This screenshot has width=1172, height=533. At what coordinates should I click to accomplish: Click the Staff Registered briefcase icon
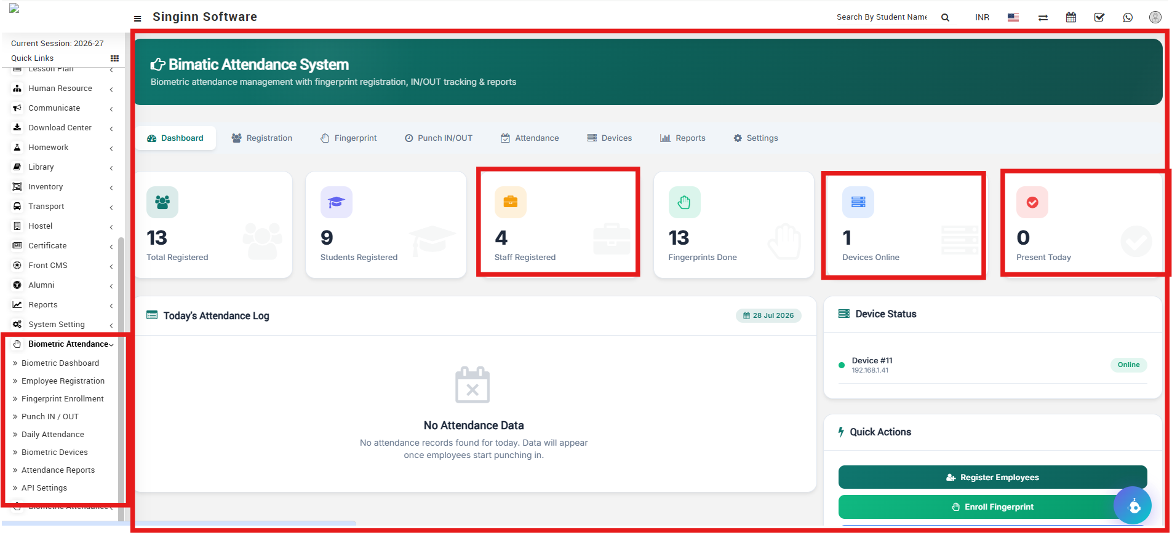tap(511, 202)
